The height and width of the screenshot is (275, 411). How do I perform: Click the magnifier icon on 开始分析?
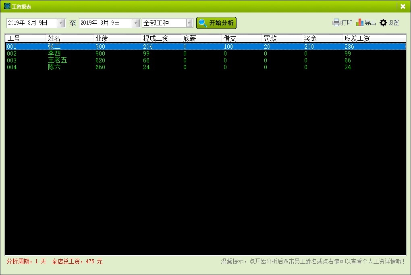[203, 23]
